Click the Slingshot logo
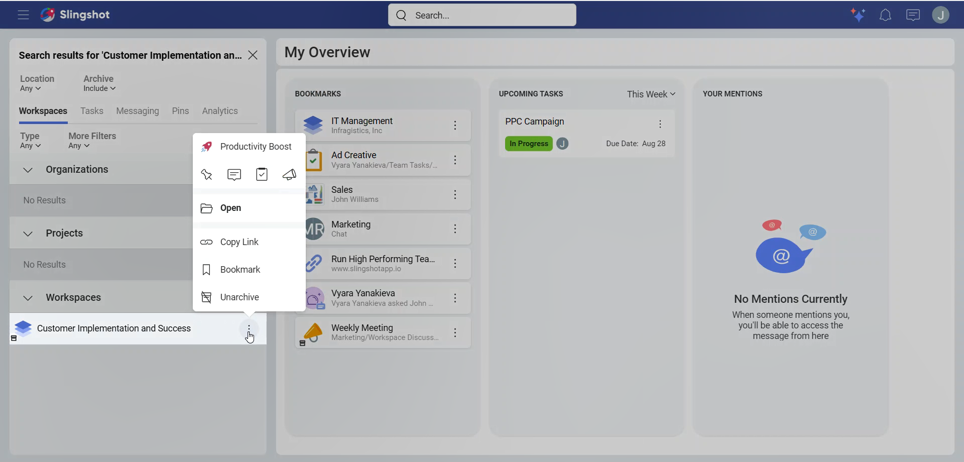 [x=75, y=15]
